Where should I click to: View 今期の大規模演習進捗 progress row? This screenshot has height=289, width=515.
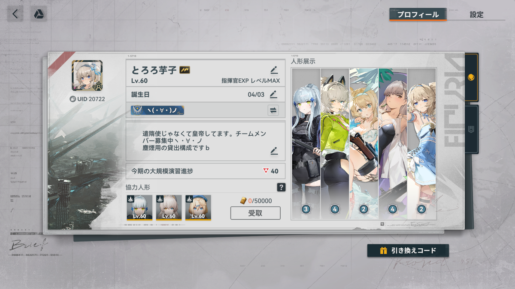tap(206, 171)
